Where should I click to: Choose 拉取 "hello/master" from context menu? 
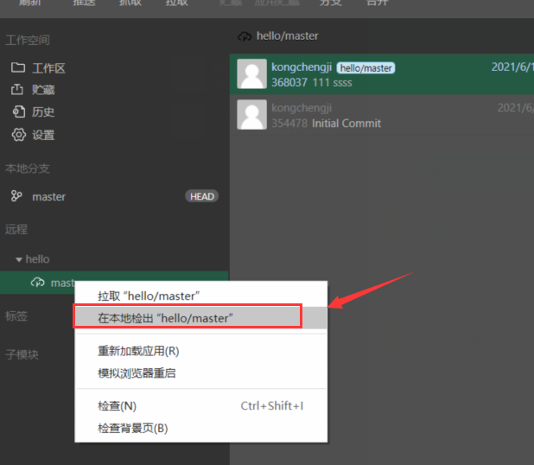coord(201,296)
